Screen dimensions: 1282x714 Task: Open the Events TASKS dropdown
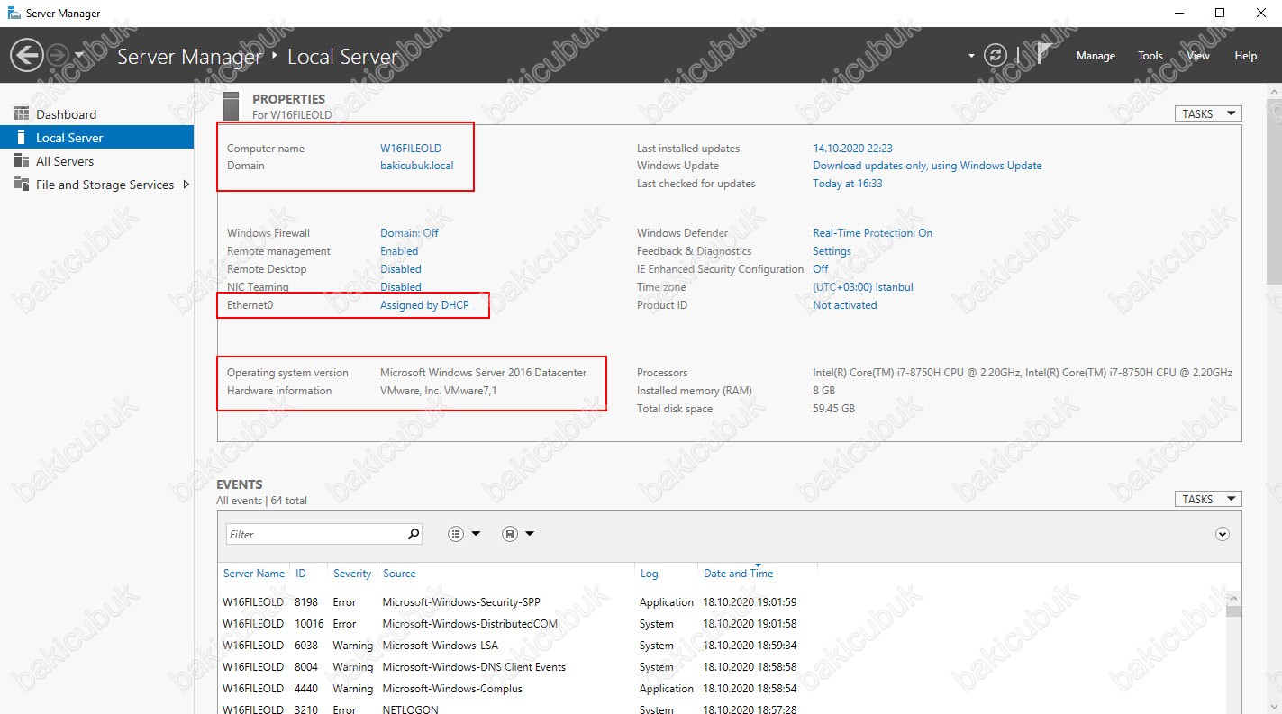(1208, 499)
